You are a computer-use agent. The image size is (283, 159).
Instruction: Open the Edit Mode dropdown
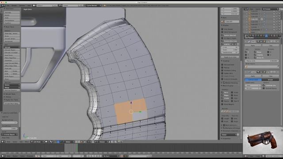(37, 142)
